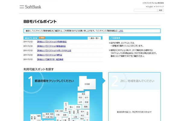Select 福井 prefecture on the map
The height and width of the screenshot is (121, 184).
click(66, 110)
